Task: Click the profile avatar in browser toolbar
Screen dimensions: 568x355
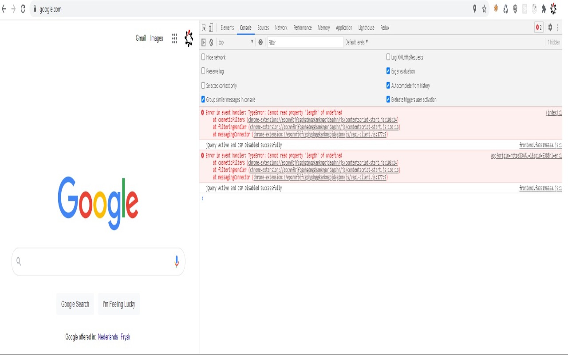Action: 553,8
